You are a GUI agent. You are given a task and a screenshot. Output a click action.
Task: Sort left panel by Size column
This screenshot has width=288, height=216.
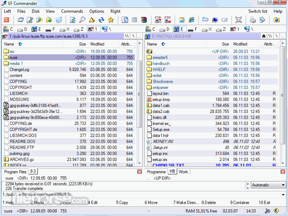point(76,44)
